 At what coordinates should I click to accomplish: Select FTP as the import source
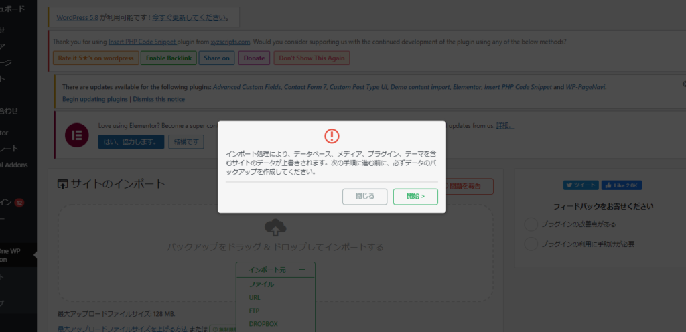[x=255, y=311]
